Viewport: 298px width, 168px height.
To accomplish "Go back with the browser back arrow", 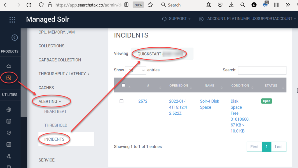I will [6, 5].
